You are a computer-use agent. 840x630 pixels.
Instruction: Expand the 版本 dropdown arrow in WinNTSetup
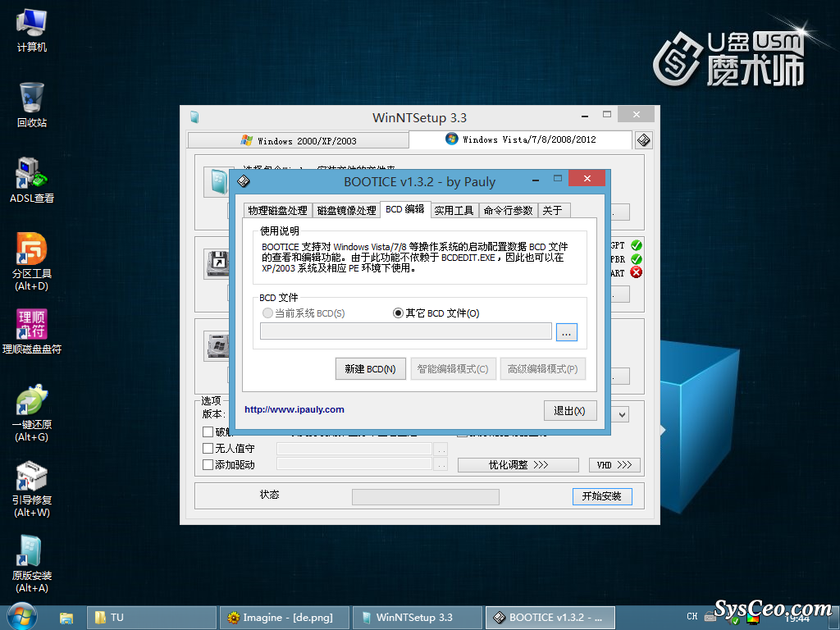click(x=622, y=414)
